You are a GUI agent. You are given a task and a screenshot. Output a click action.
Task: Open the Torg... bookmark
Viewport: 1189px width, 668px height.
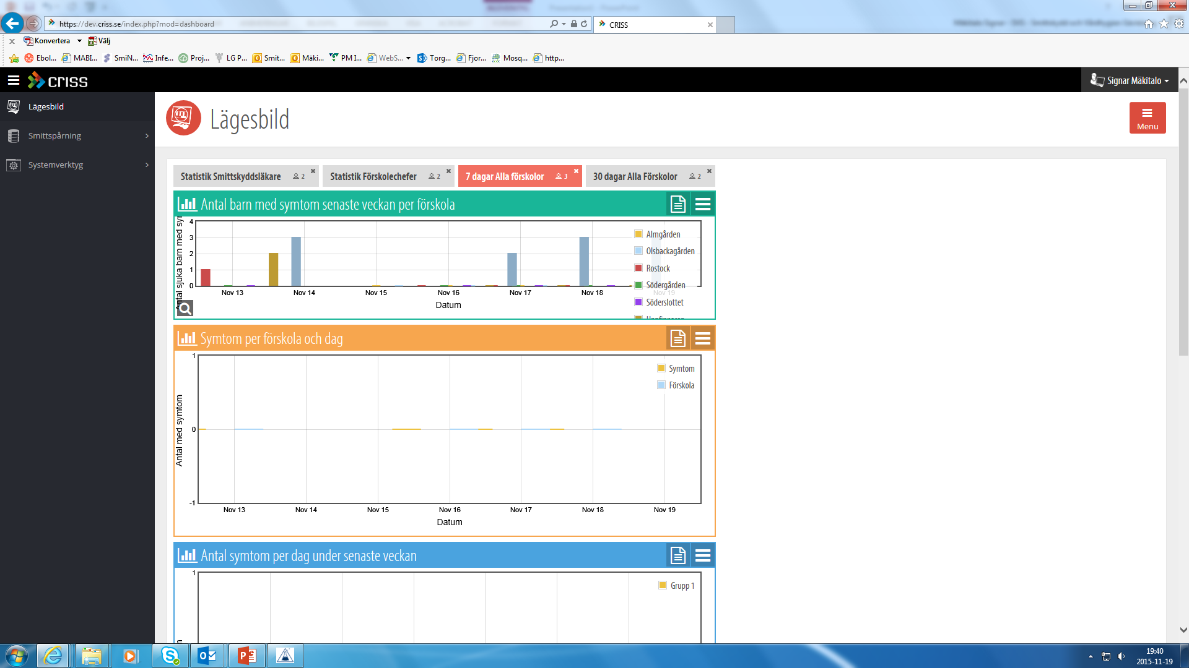coord(434,58)
